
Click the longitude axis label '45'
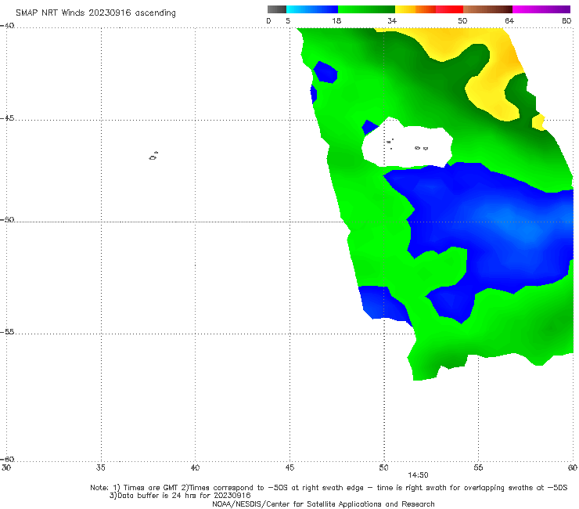(x=289, y=467)
